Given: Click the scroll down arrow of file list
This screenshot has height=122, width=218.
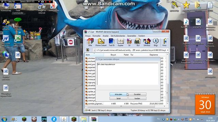Looking at the screenshot, I should (x=167, y=103).
